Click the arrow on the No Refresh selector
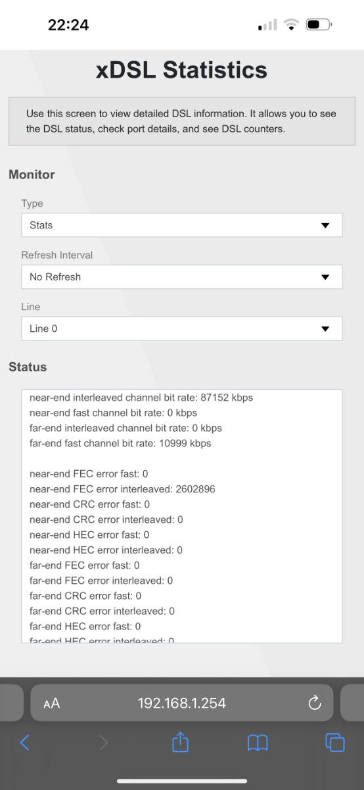364x790 pixels. [x=325, y=277]
